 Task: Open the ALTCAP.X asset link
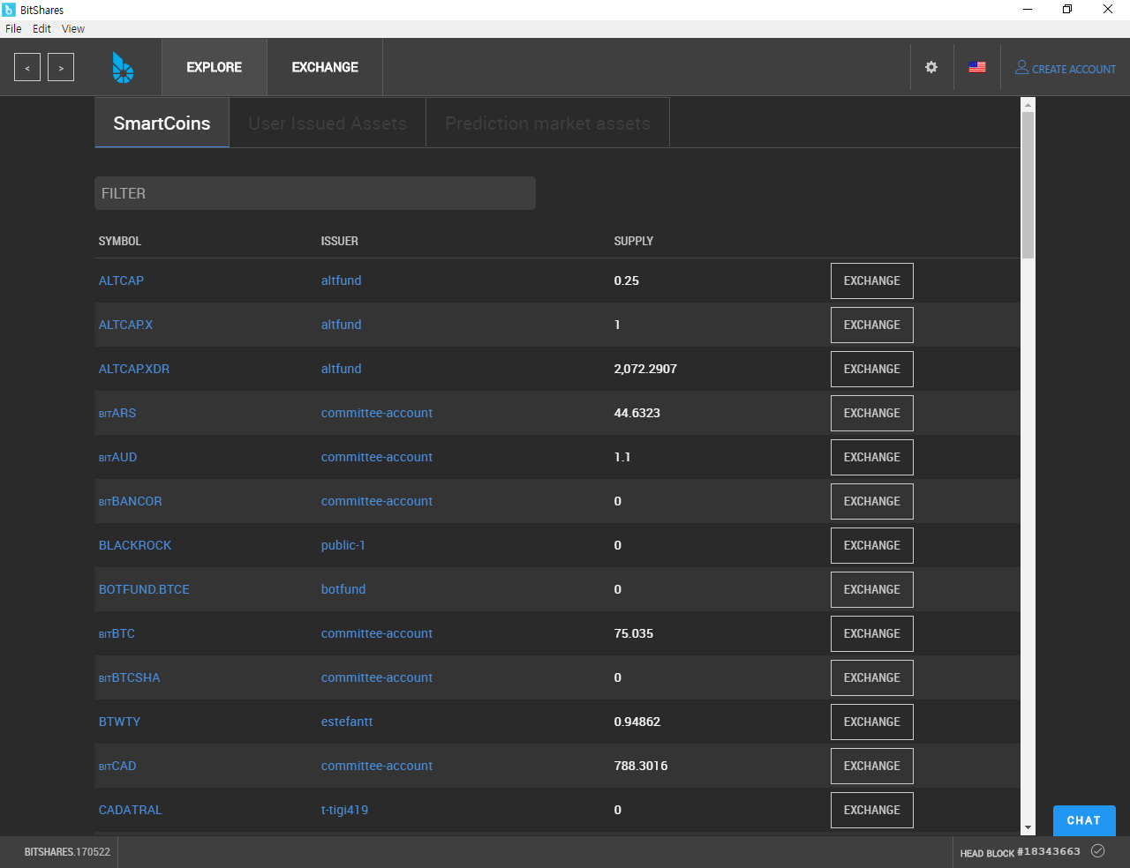[125, 325]
